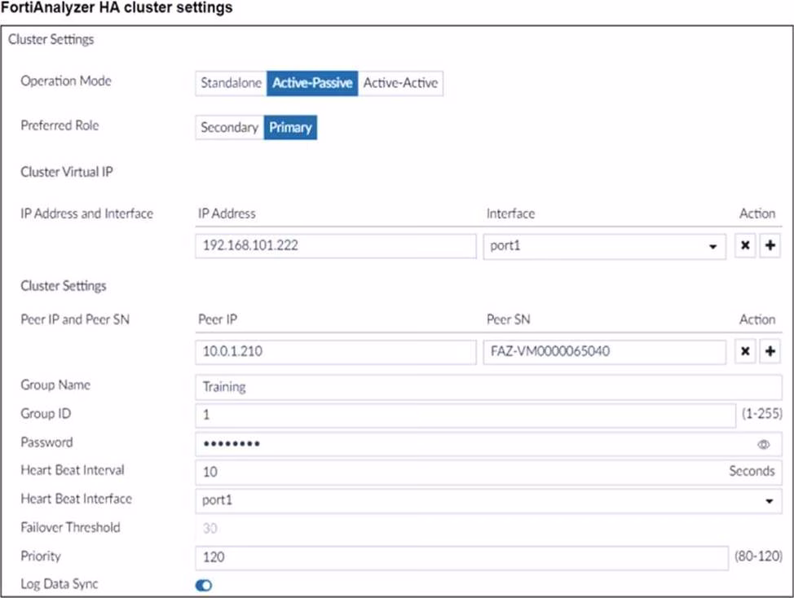Edit the Peer IP field
The image size is (794, 598).
[x=335, y=352]
